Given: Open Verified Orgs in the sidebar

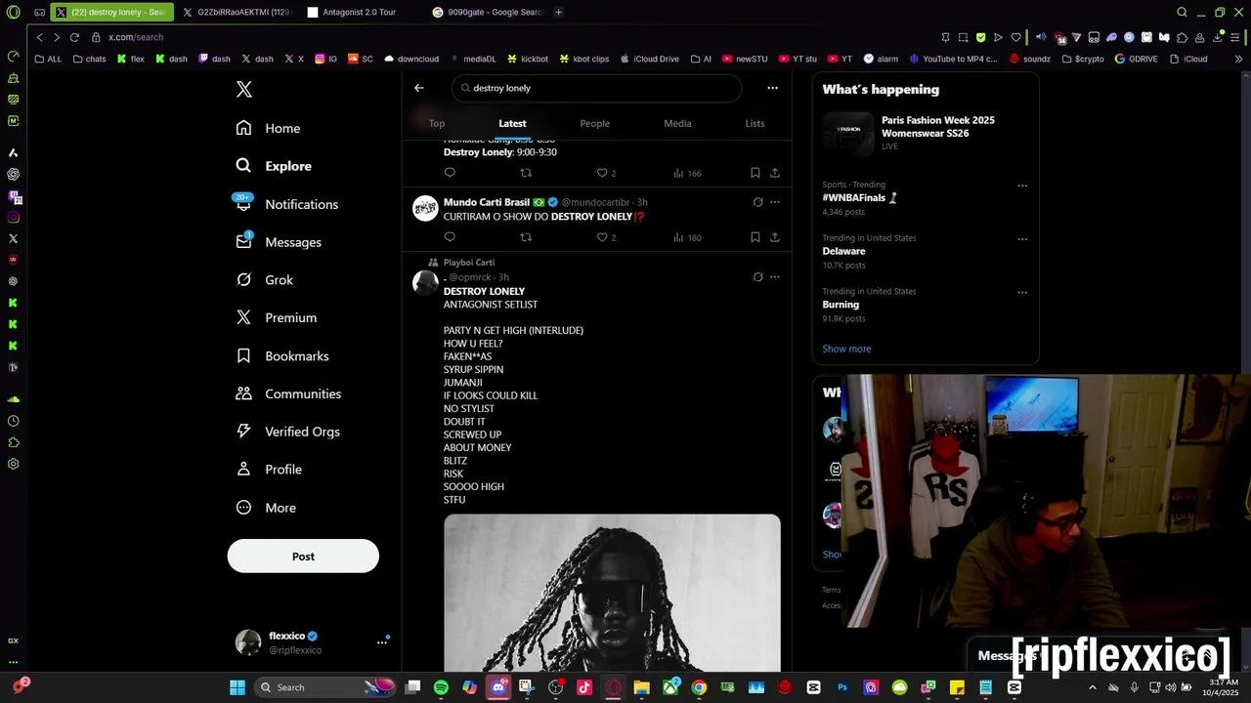Looking at the screenshot, I should 287,432.
